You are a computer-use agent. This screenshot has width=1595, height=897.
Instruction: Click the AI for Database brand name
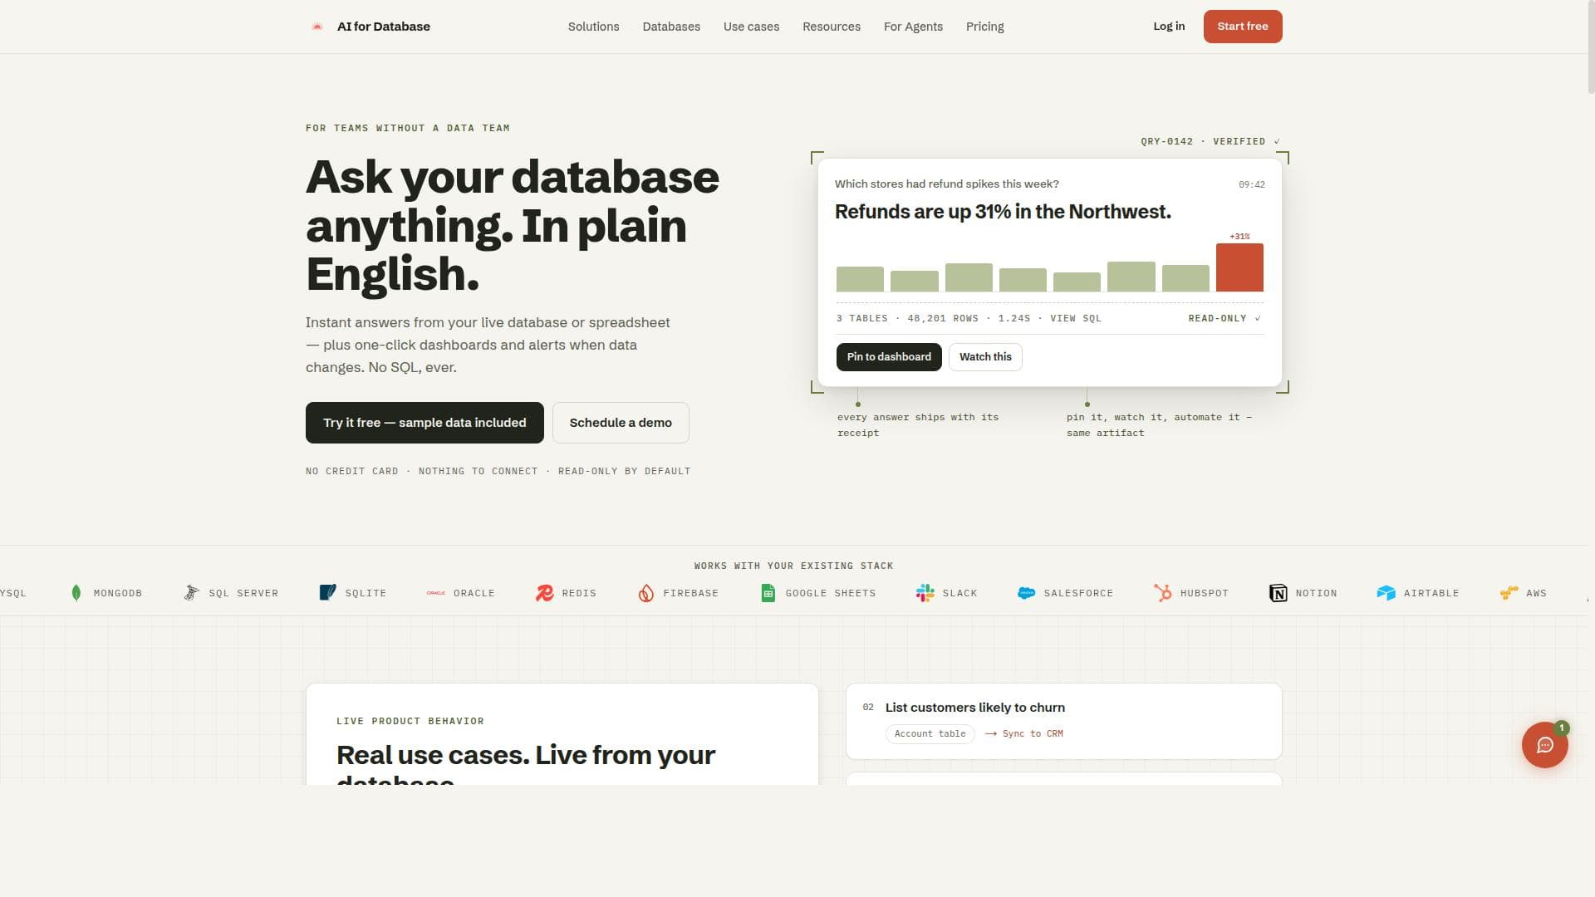pos(383,27)
